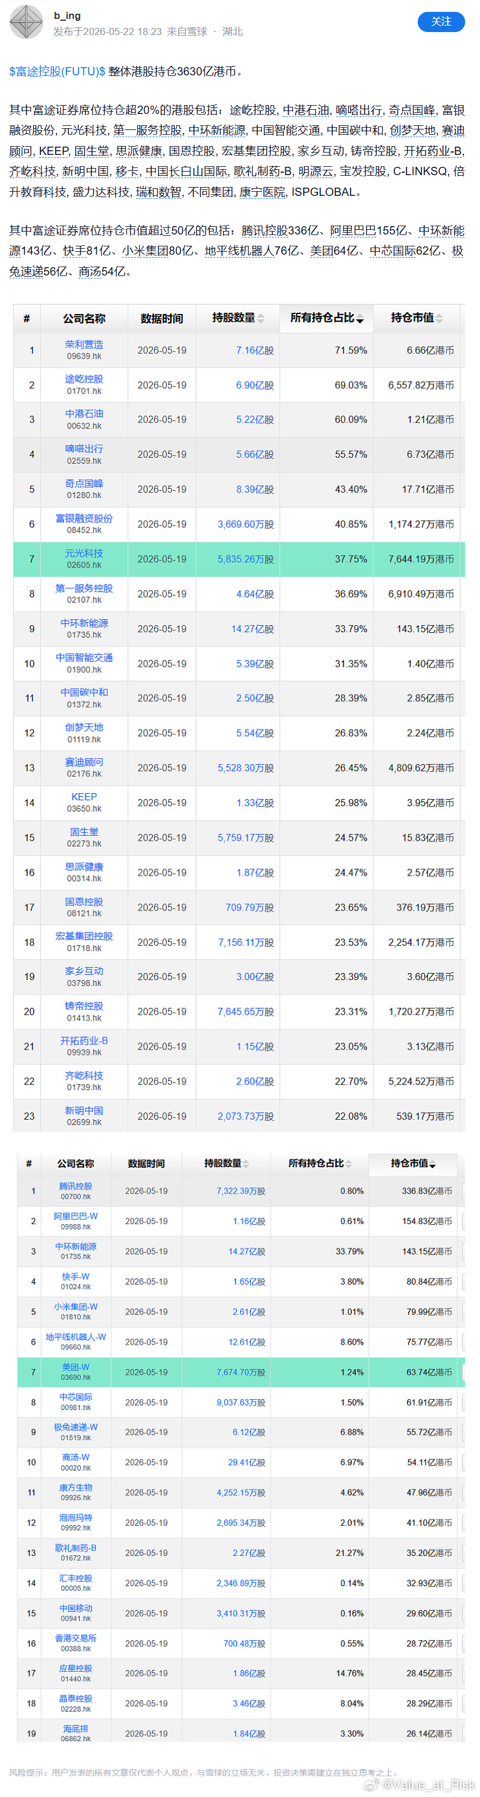Open the $富途控股(FUTU)$ stock link
480x1797 pixels.
(x=57, y=71)
